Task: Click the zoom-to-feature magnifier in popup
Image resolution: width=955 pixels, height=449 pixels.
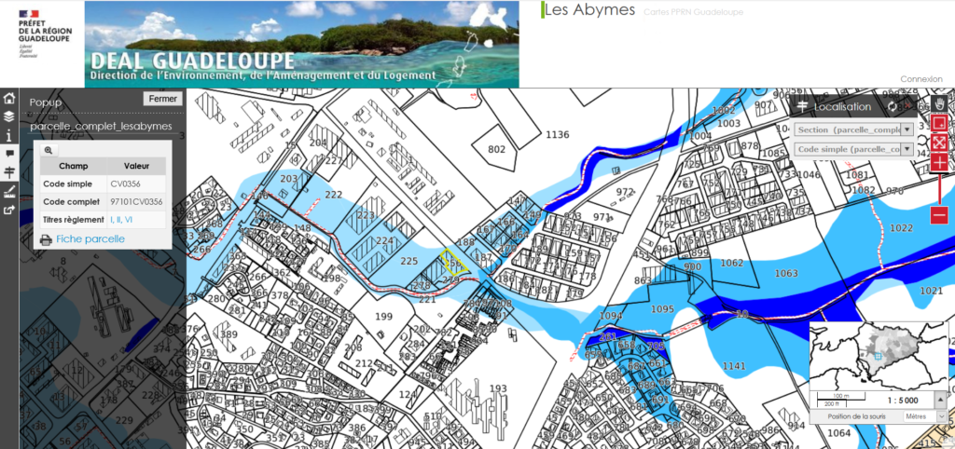Action: pyautogui.click(x=48, y=150)
